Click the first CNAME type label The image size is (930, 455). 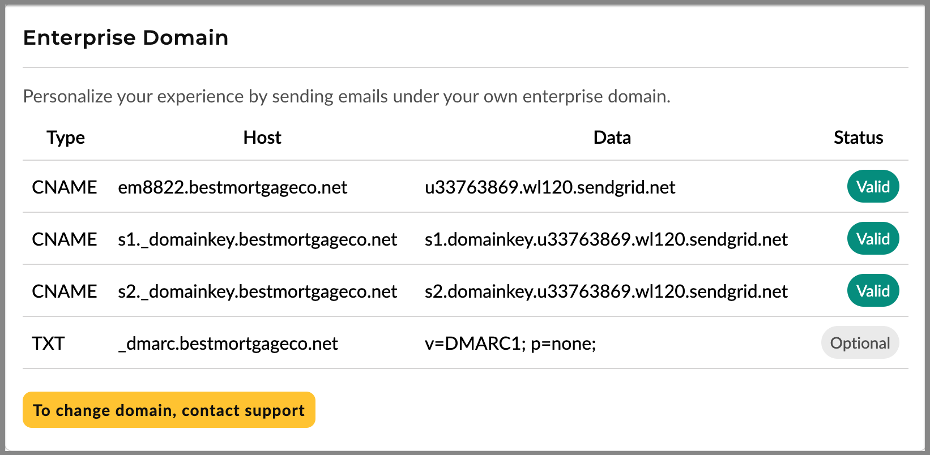coord(64,187)
